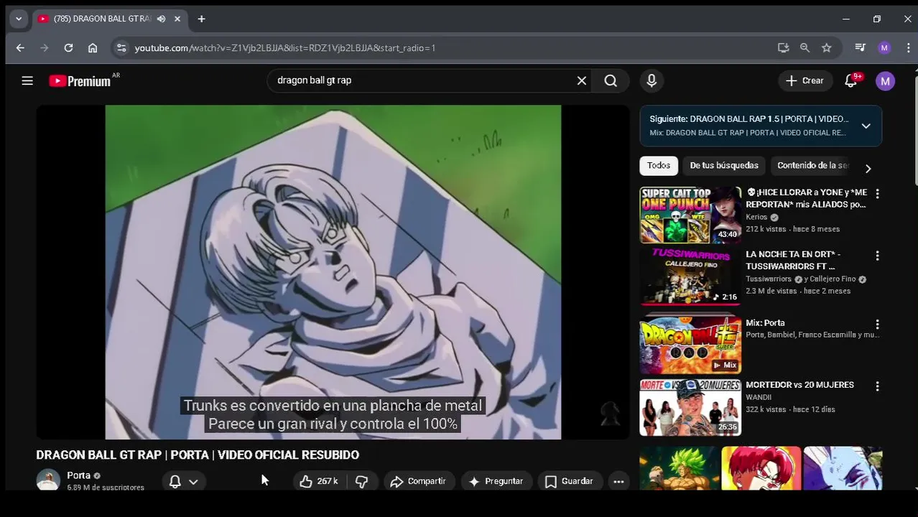The height and width of the screenshot is (517, 918).
Task: Open the account avatar menu
Action: (x=885, y=81)
